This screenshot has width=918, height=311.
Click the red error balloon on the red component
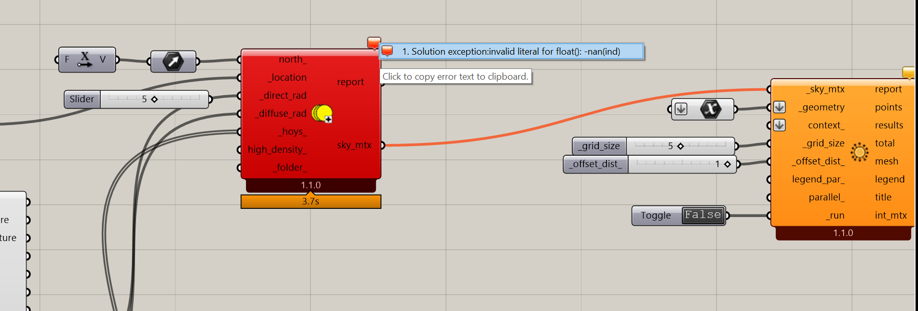(374, 42)
